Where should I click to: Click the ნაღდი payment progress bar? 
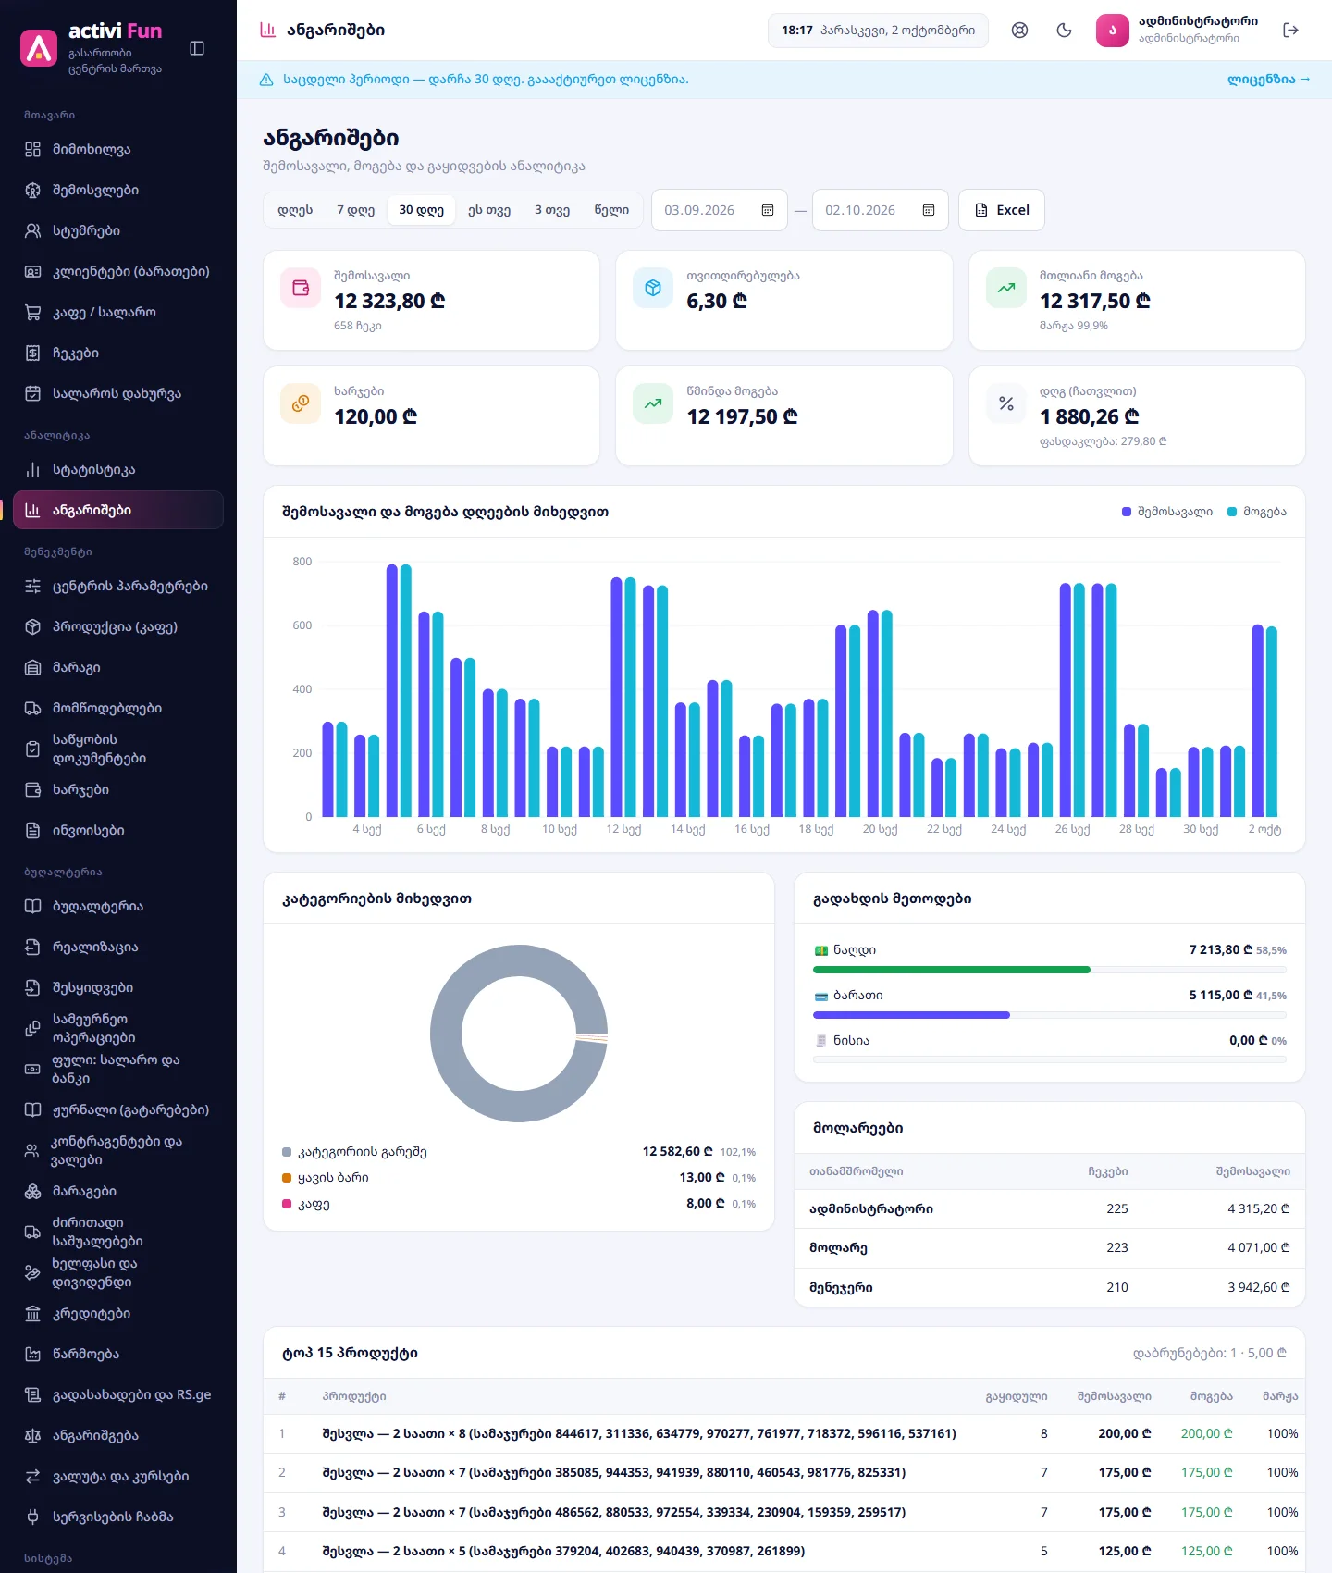(1049, 970)
